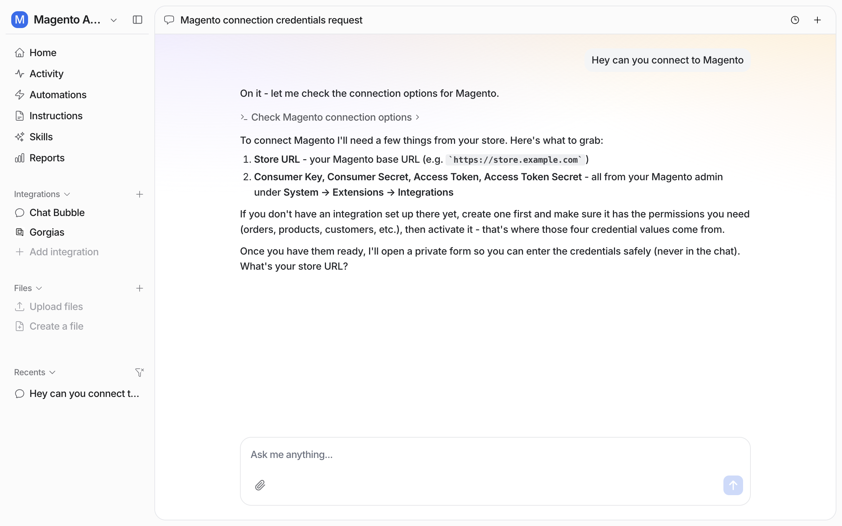842x526 pixels.
Task: Open Reports in the sidebar
Action: tap(77, 158)
